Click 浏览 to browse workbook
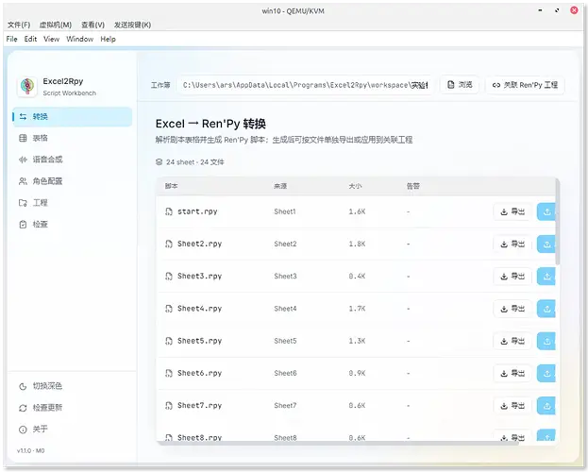Viewport: 588px width, 472px height. [x=460, y=85]
